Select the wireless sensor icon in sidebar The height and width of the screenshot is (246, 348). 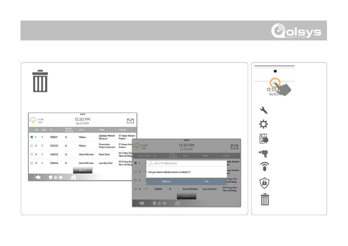(x=264, y=167)
